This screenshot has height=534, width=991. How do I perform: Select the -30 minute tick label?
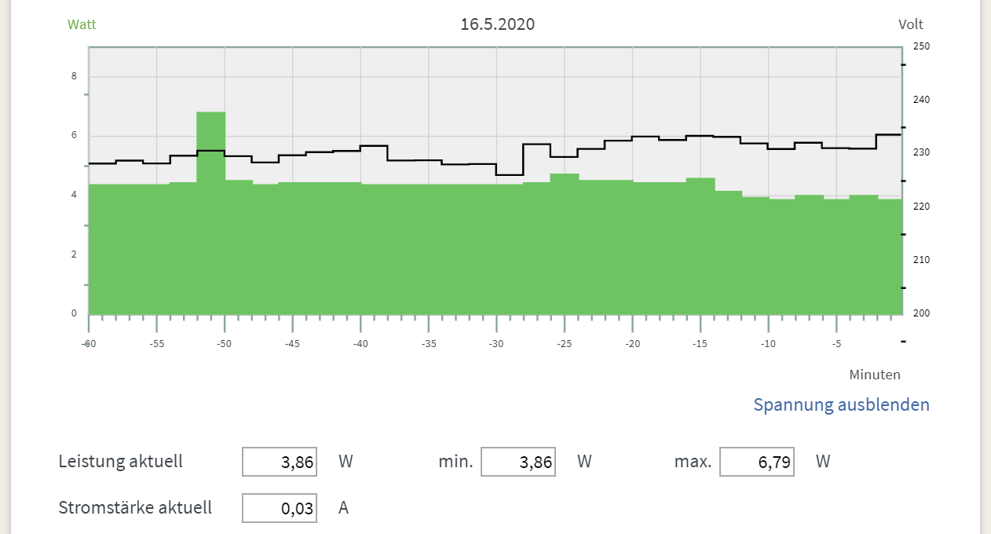(x=496, y=344)
